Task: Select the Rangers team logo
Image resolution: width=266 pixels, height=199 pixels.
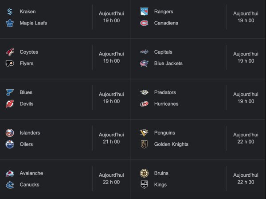Action: point(144,12)
